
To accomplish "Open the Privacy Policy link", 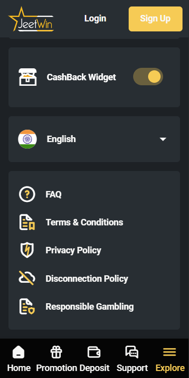I will [x=73, y=250].
